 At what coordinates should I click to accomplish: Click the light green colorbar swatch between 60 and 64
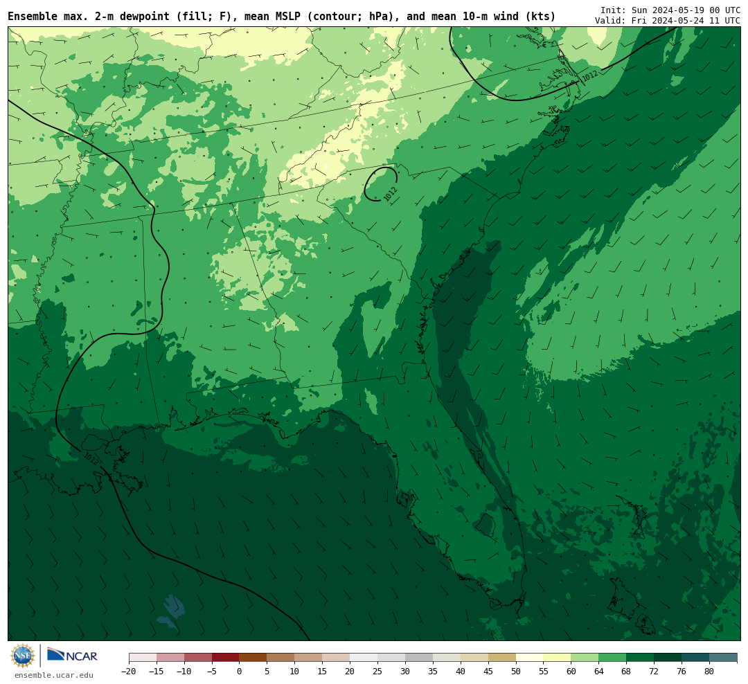[585, 658]
